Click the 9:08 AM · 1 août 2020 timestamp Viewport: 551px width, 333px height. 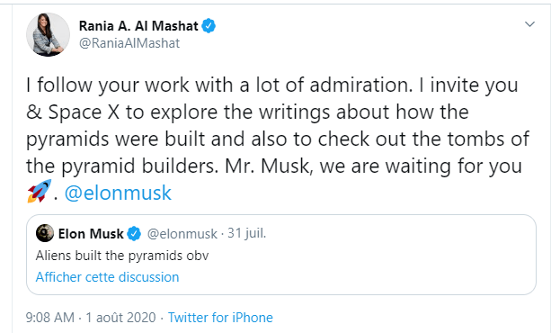pos(91,318)
